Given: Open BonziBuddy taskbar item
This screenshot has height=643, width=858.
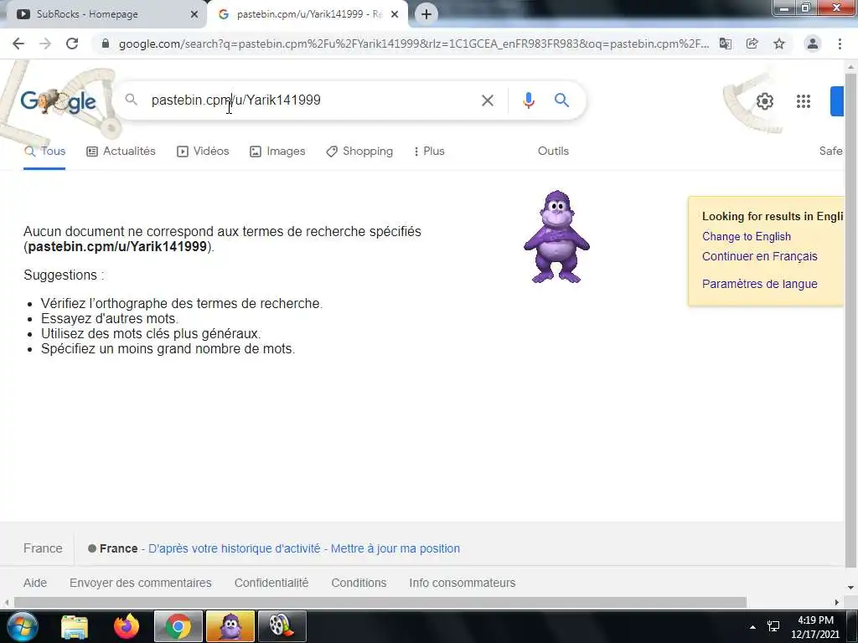Looking at the screenshot, I should (230, 626).
